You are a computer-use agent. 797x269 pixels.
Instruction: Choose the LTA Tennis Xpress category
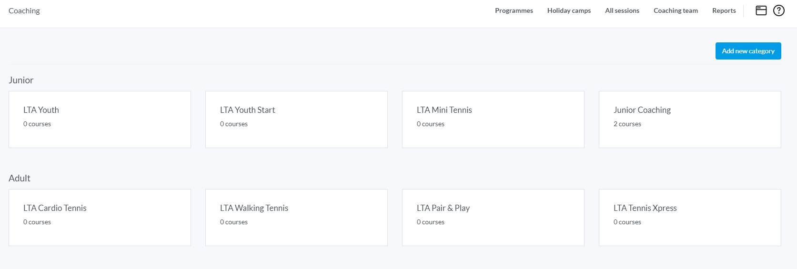690,217
